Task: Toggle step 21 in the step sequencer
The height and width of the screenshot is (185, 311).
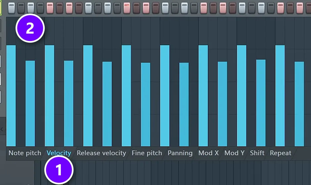Action: (x=204, y=8)
